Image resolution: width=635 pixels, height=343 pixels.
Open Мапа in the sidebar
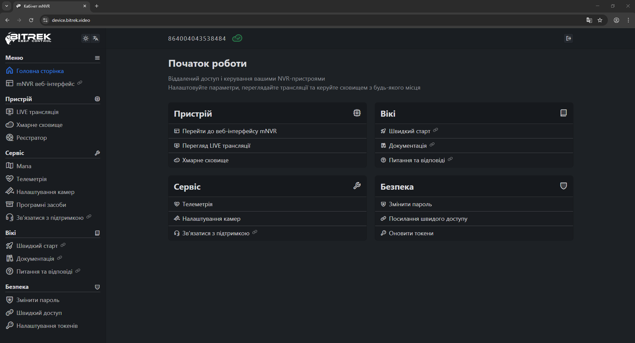[24, 166]
